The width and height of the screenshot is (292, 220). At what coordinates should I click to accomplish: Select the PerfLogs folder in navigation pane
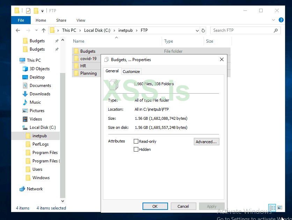click(x=41, y=144)
